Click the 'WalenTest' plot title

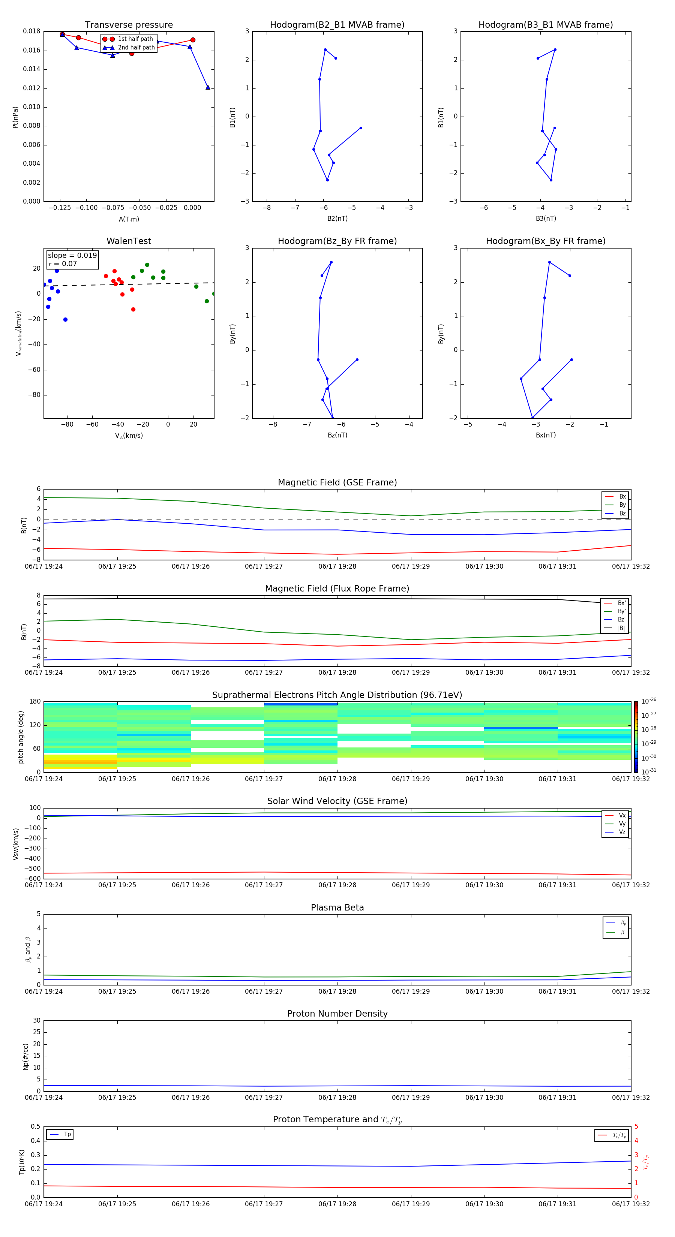click(x=129, y=241)
